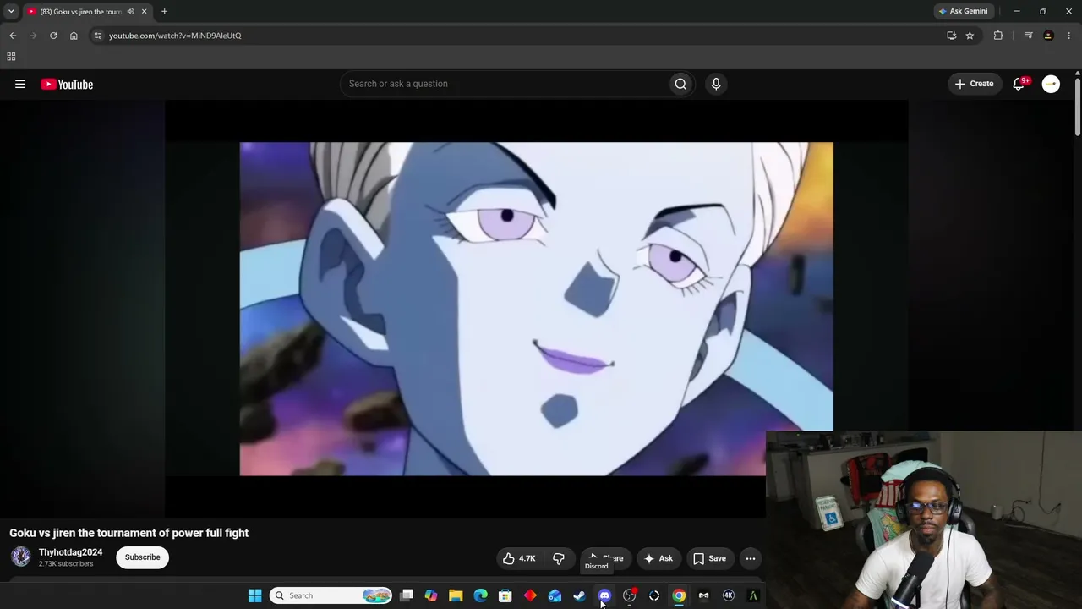Save the video to a playlist
The width and height of the screenshot is (1082, 609).
(x=709, y=558)
